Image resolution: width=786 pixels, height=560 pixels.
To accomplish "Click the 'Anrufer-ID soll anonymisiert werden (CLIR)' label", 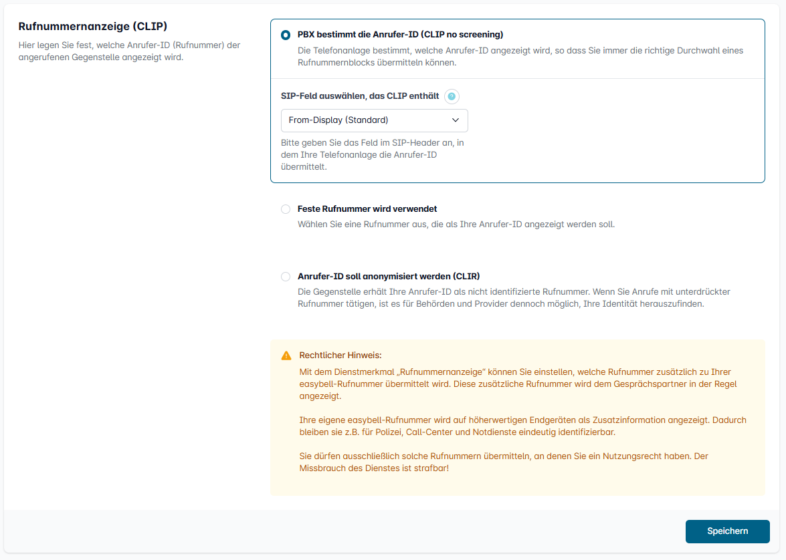I will point(389,277).
